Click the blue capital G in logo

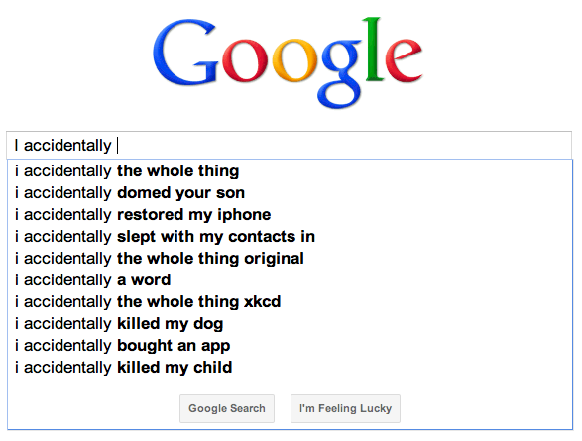[x=185, y=52]
